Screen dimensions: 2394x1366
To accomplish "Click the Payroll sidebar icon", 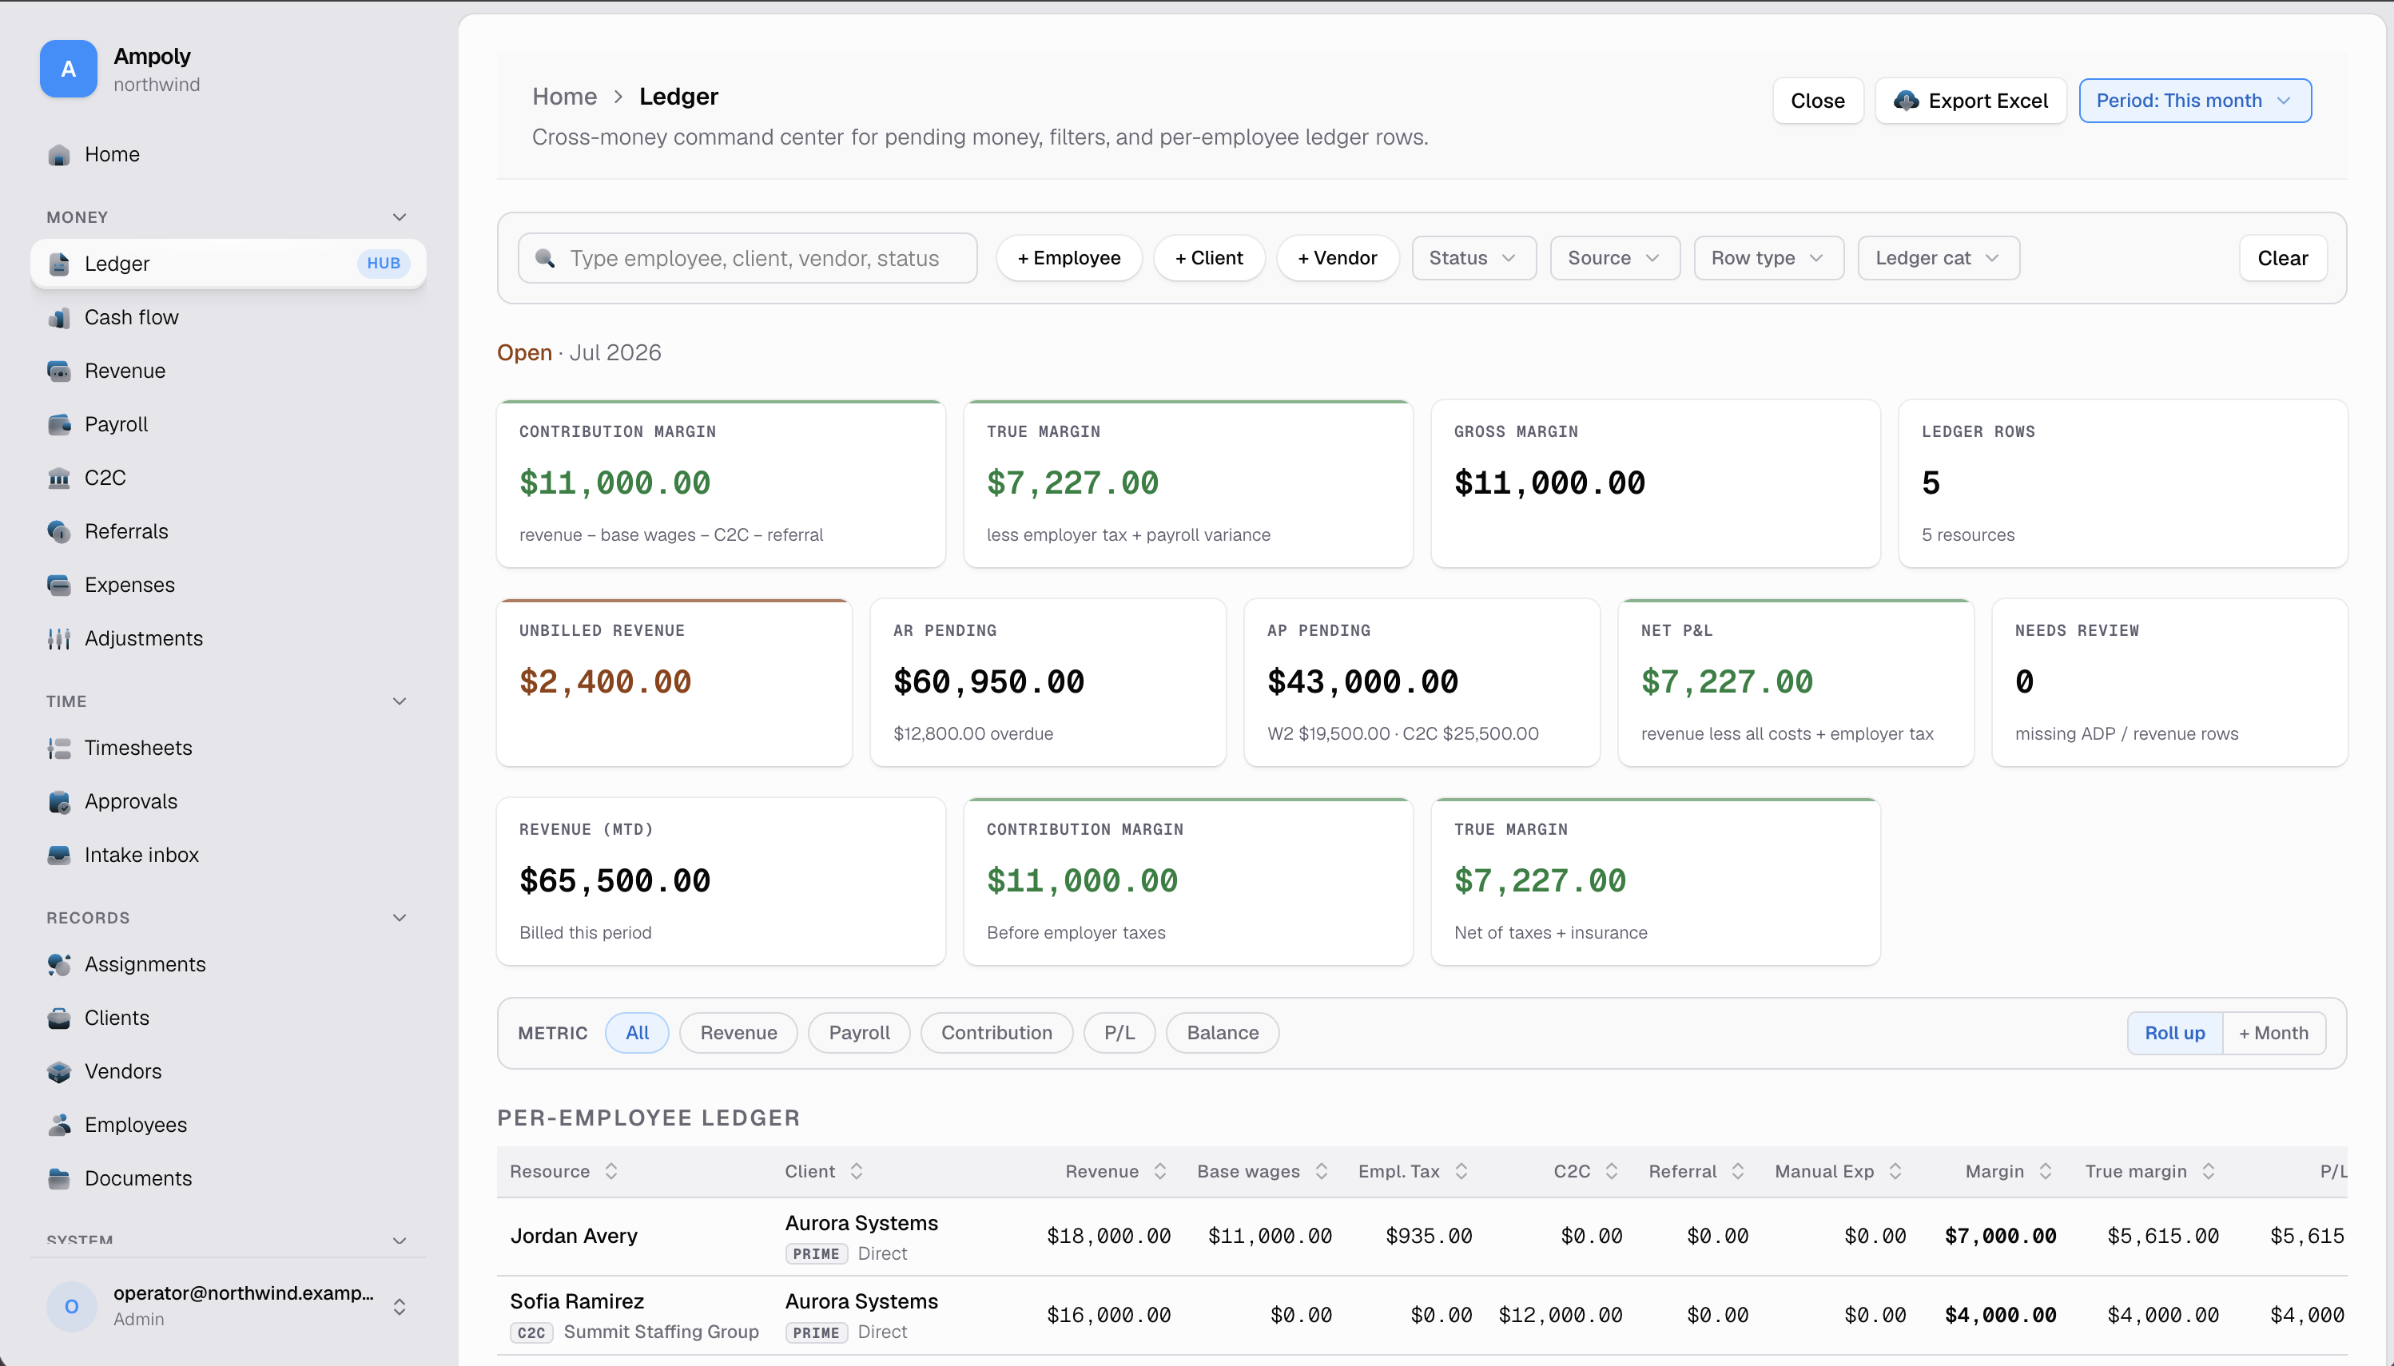I will pos(59,425).
